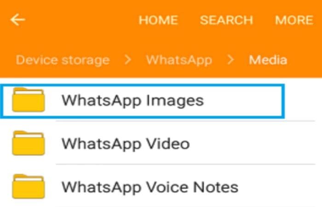Go to Device storage in breadcrumb

click(x=63, y=60)
